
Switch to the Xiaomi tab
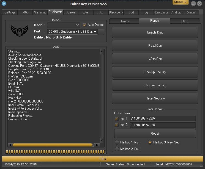coord(192,12)
